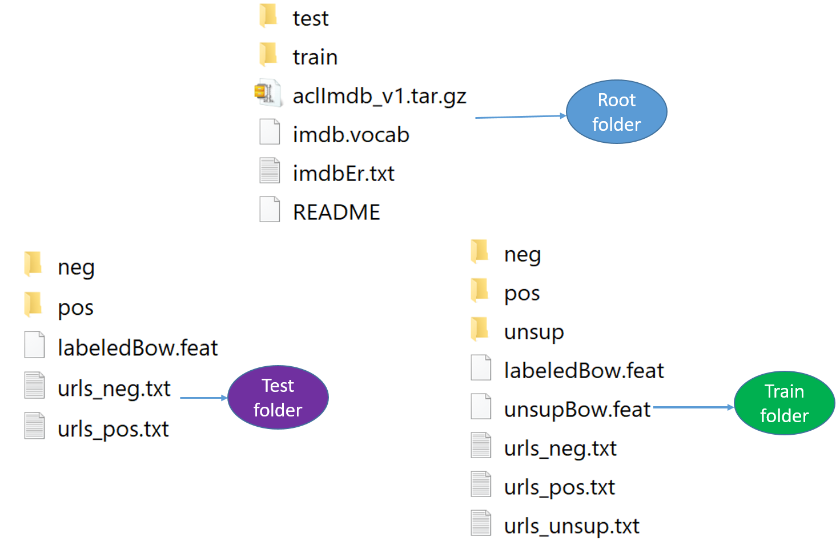Viewport: 840px width, 545px height.
Task: Select "labeledBow.feat" name in Train folder listing
Action: click(x=584, y=371)
